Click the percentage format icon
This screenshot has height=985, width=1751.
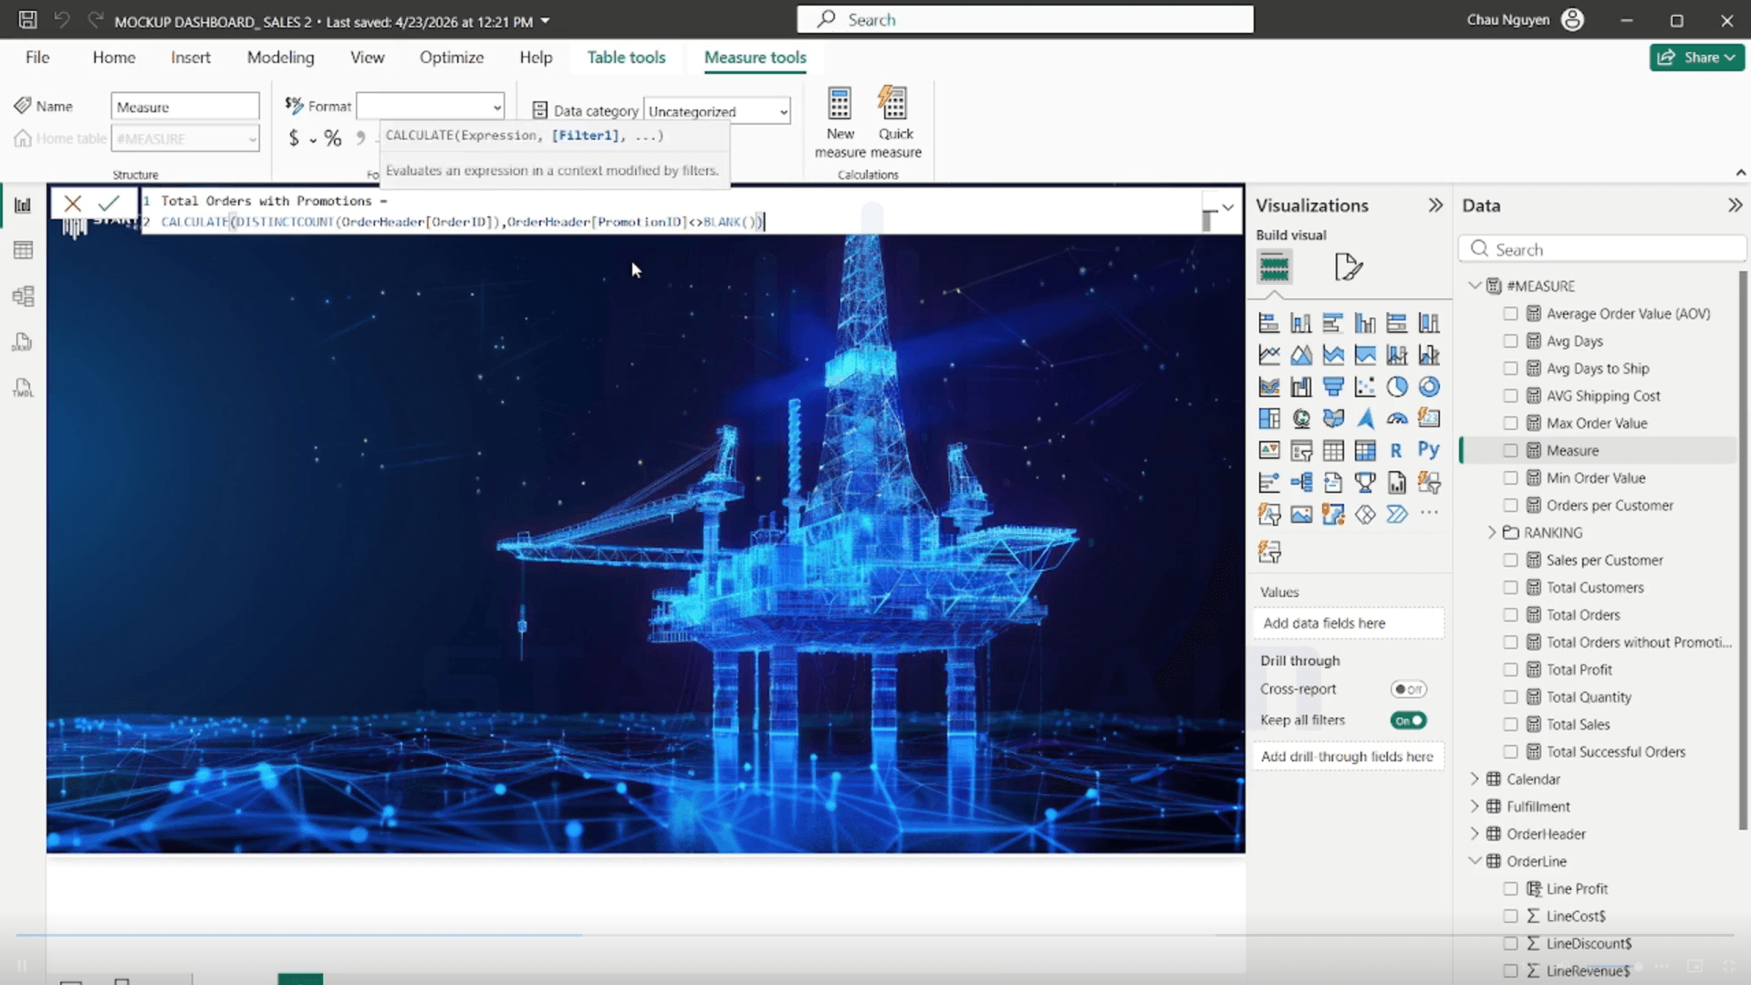333,138
